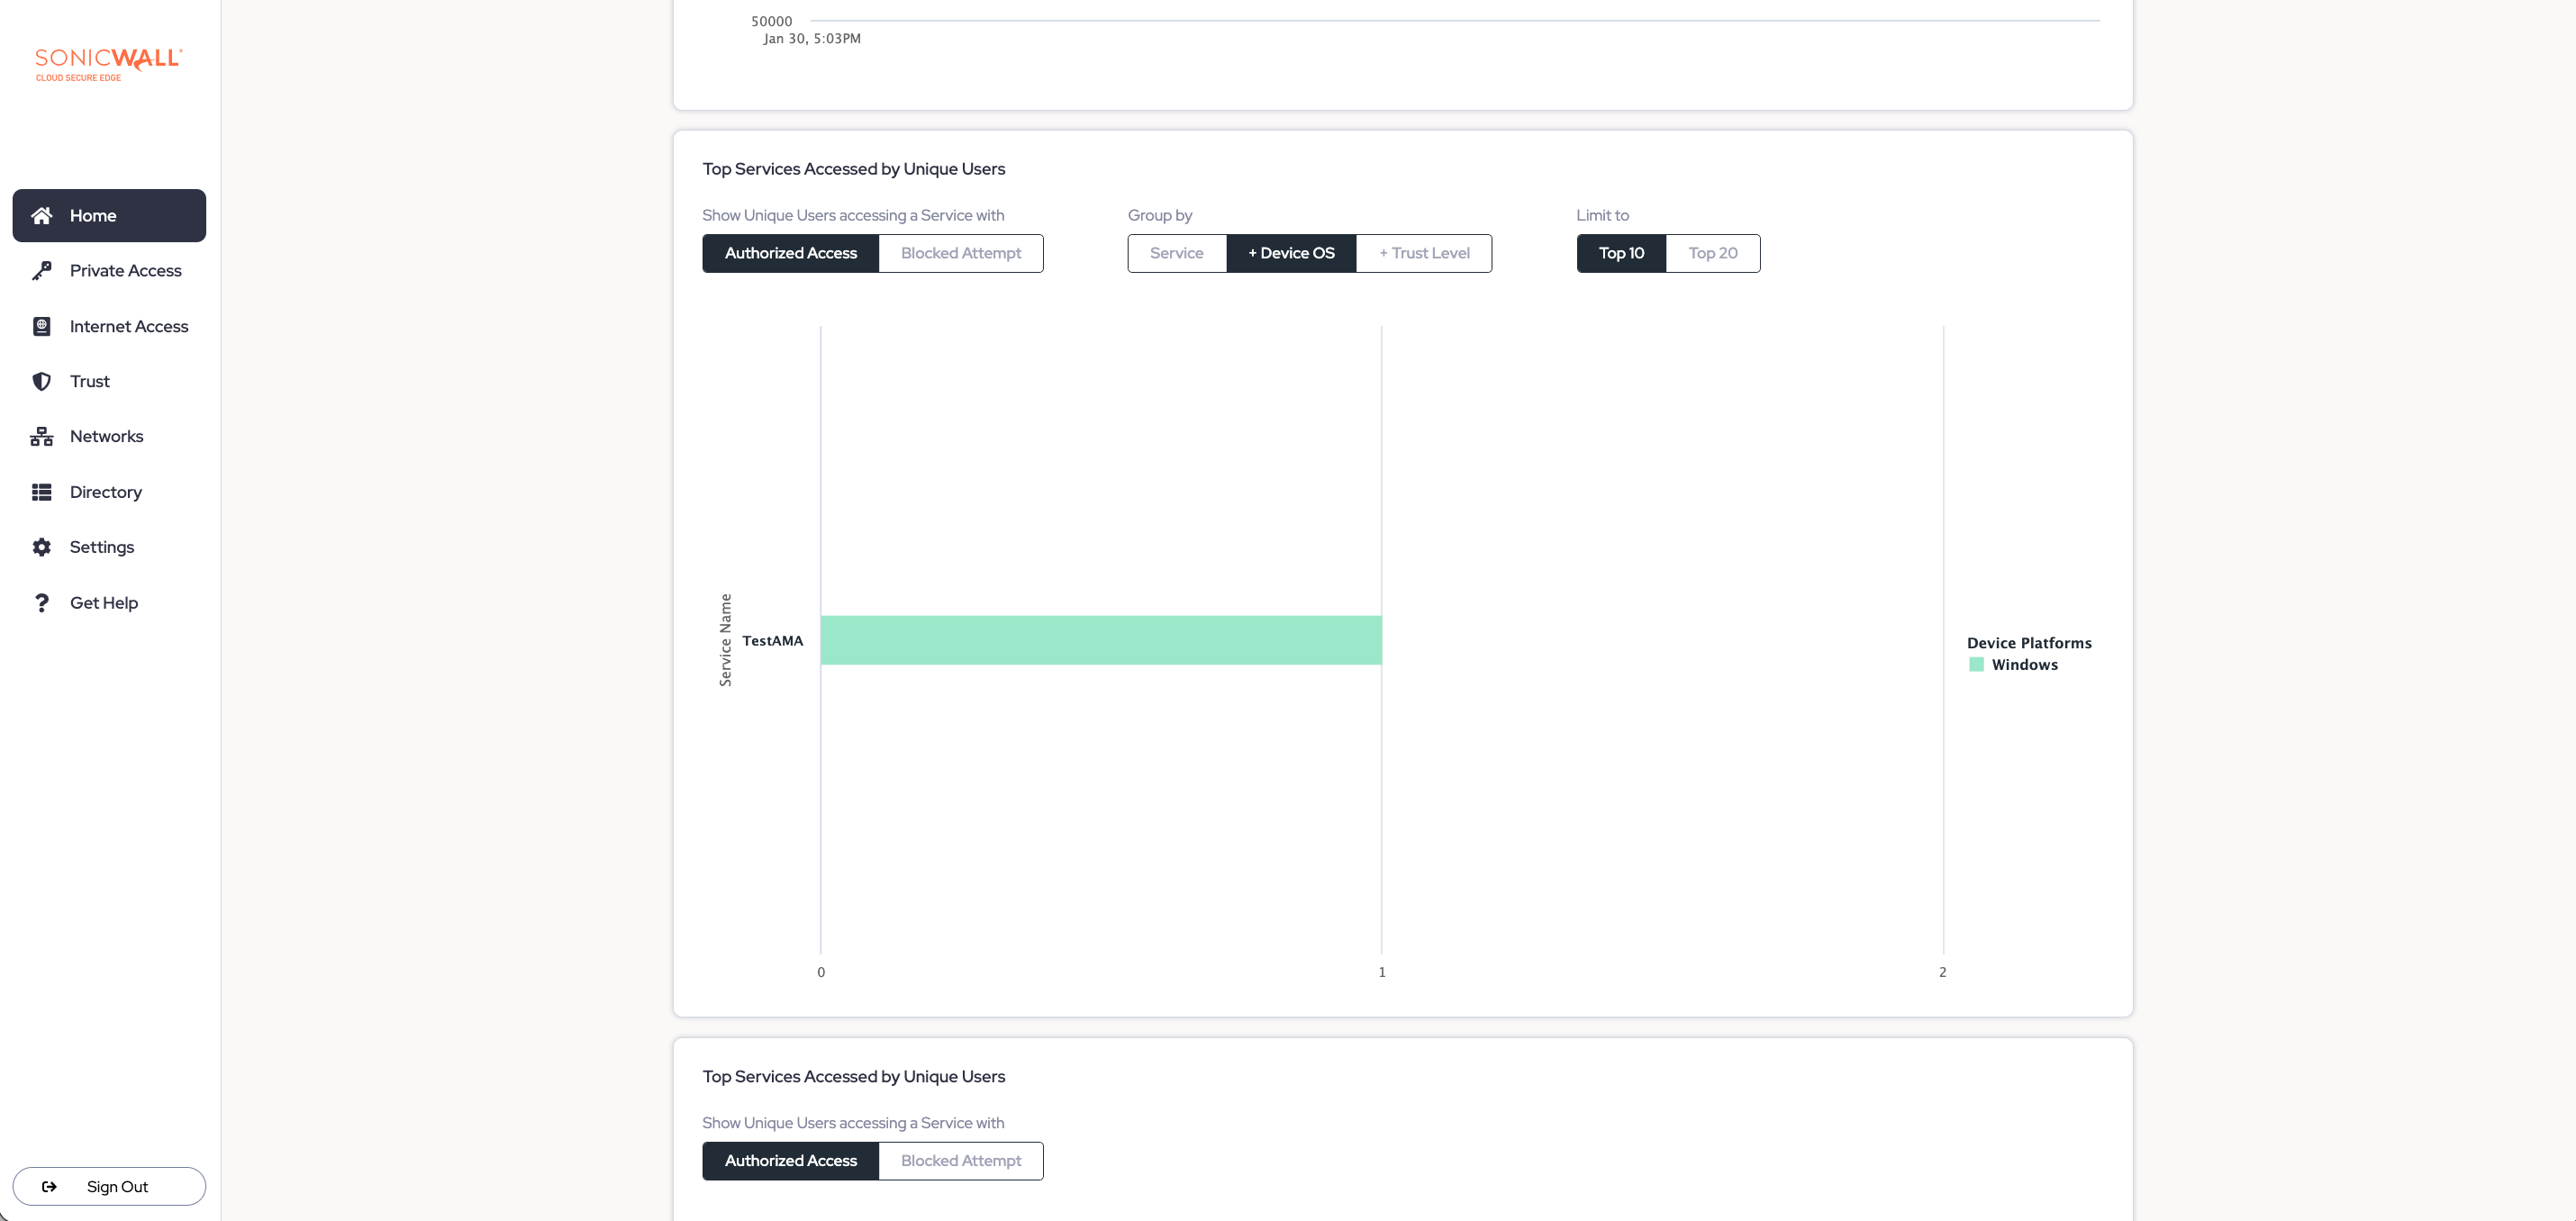The image size is (2576, 1221).
Task: Switch the lower chart to Blocked Attempt
Action: point(960,1160)
